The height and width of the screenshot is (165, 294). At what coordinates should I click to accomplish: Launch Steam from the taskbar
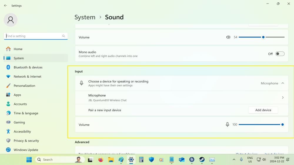[x=202, y=160]
